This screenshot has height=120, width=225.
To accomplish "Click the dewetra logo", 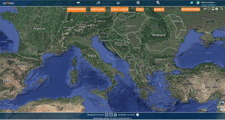I will click(8, 3).
